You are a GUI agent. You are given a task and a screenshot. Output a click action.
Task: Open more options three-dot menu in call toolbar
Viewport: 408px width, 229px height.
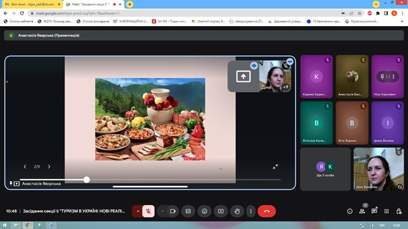(251, 211)
